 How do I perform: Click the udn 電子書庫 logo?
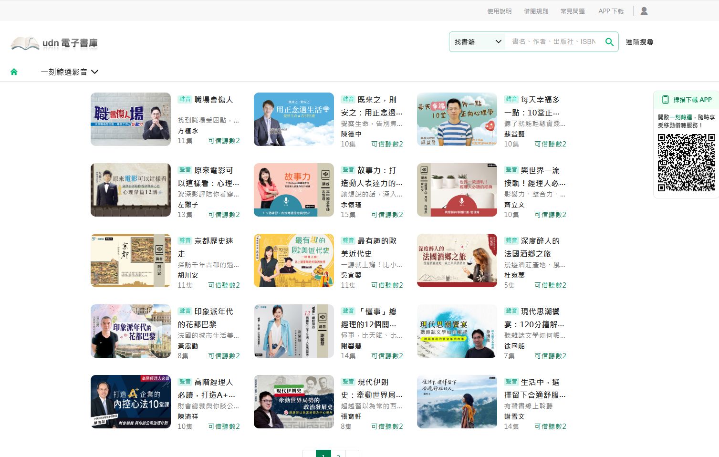coord(54,43)
